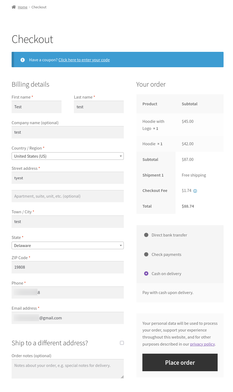Image resolution: width=233 pixels, height=392 pixels.
Task: Focus the Last name input
Action: tap(99, 107)
